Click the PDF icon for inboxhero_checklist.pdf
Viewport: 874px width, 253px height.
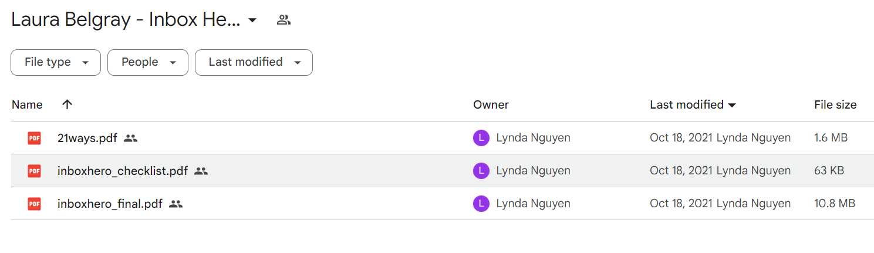click(35, 171)
